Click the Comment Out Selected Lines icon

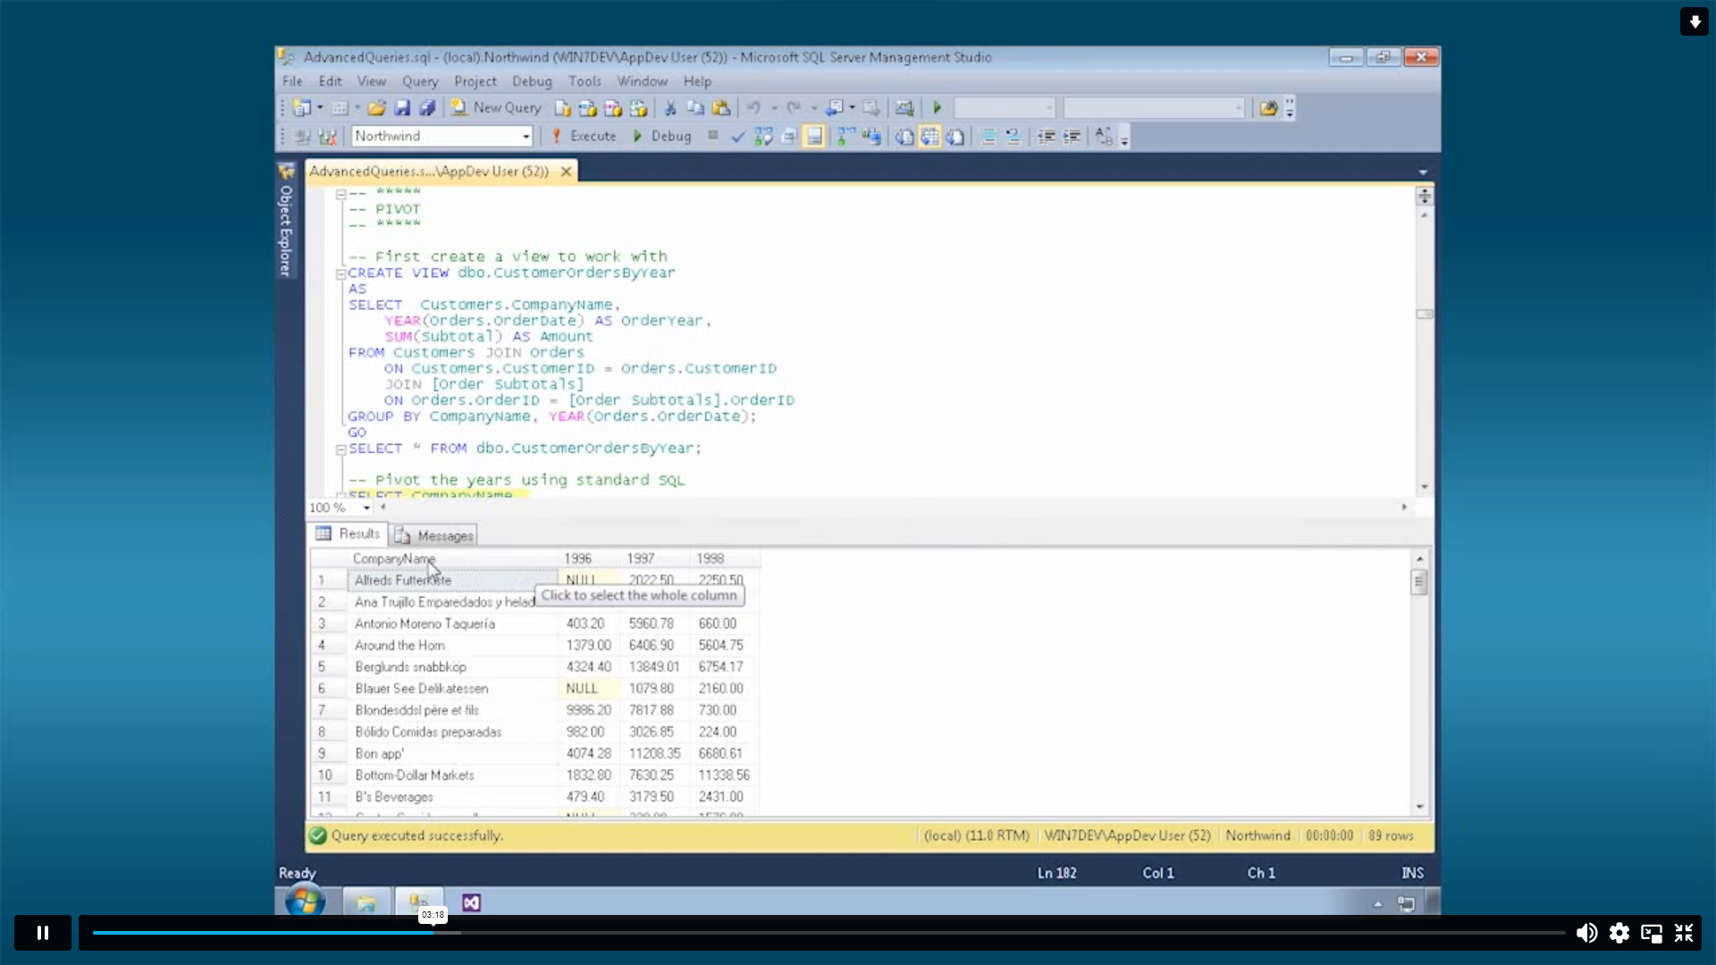pyautogui.click(x=988, y=137)
